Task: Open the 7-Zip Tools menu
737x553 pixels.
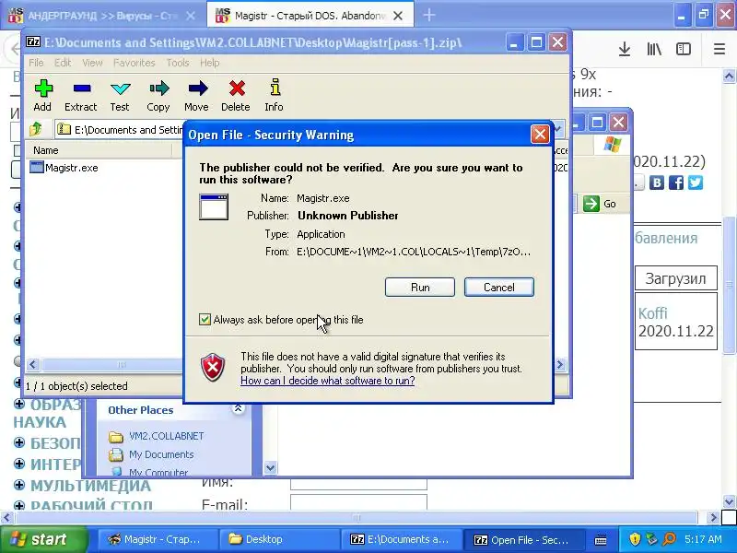Action: pos(178,63)
